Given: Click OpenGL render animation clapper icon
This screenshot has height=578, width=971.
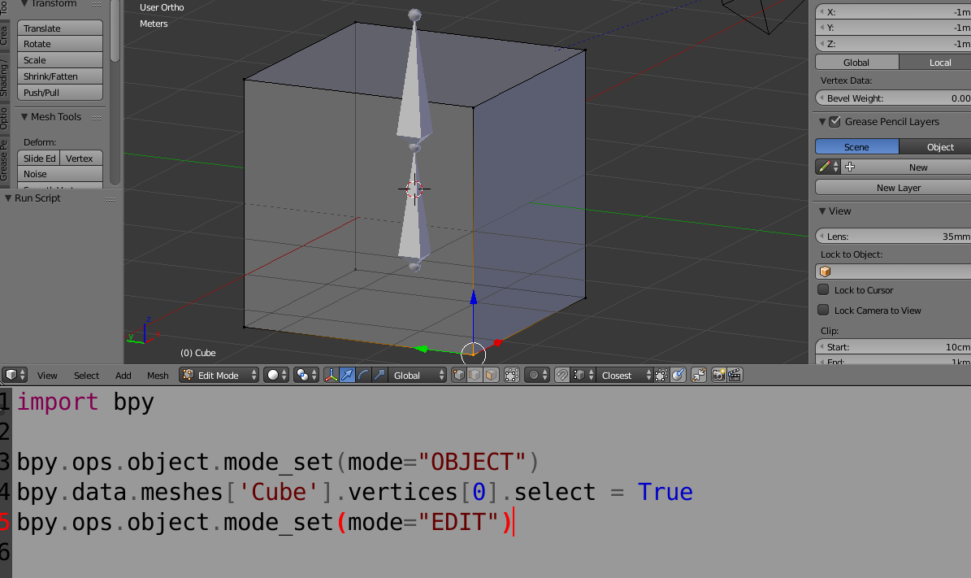Looking at the screenshot, I should pyautogui.click(x=735, y=376).
